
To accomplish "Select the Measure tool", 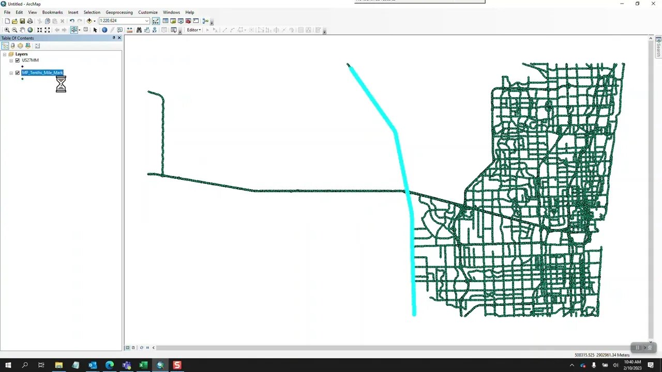I will coord(129,30).
